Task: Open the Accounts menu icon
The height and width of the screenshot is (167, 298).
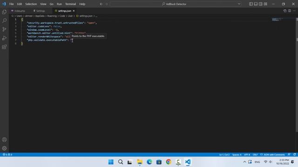Action: pos(4,140)
